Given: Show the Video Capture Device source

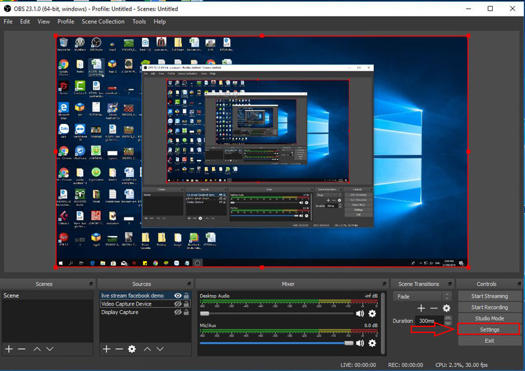Looking at the screenshot, I should (x=178, y=303).
